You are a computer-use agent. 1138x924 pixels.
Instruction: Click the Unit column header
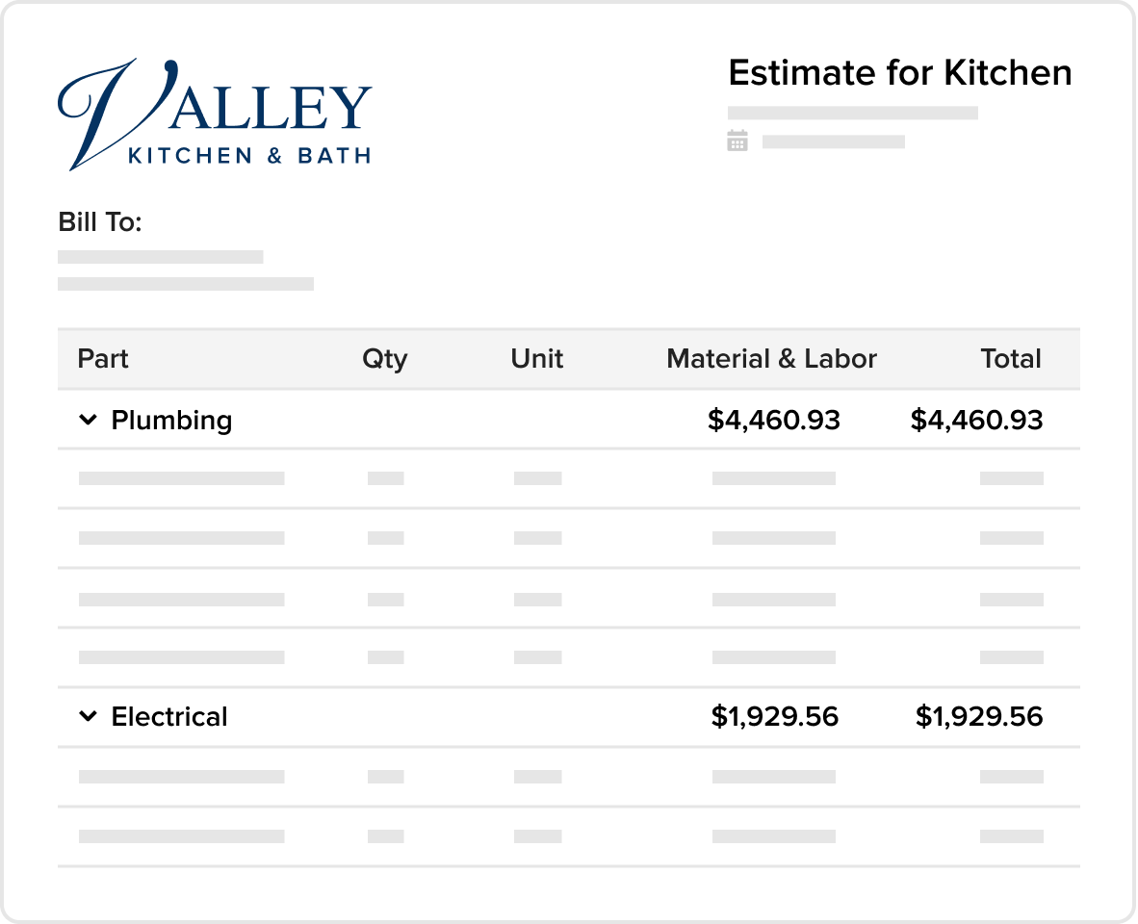point(537,358)
